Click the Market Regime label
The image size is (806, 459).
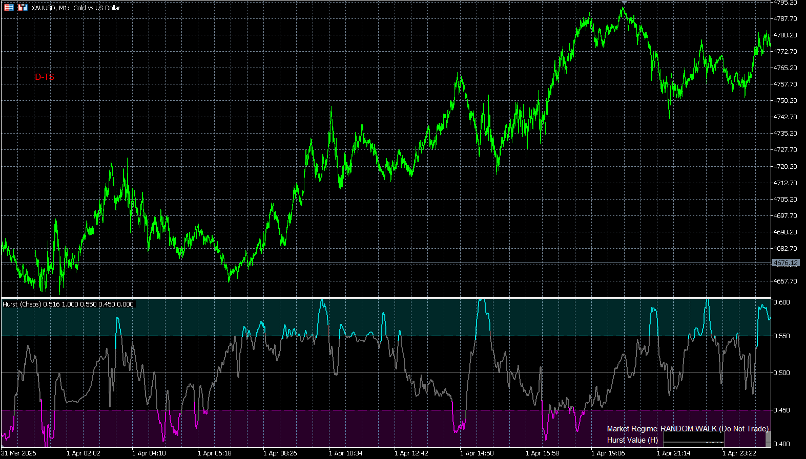[x=632, y=429]
